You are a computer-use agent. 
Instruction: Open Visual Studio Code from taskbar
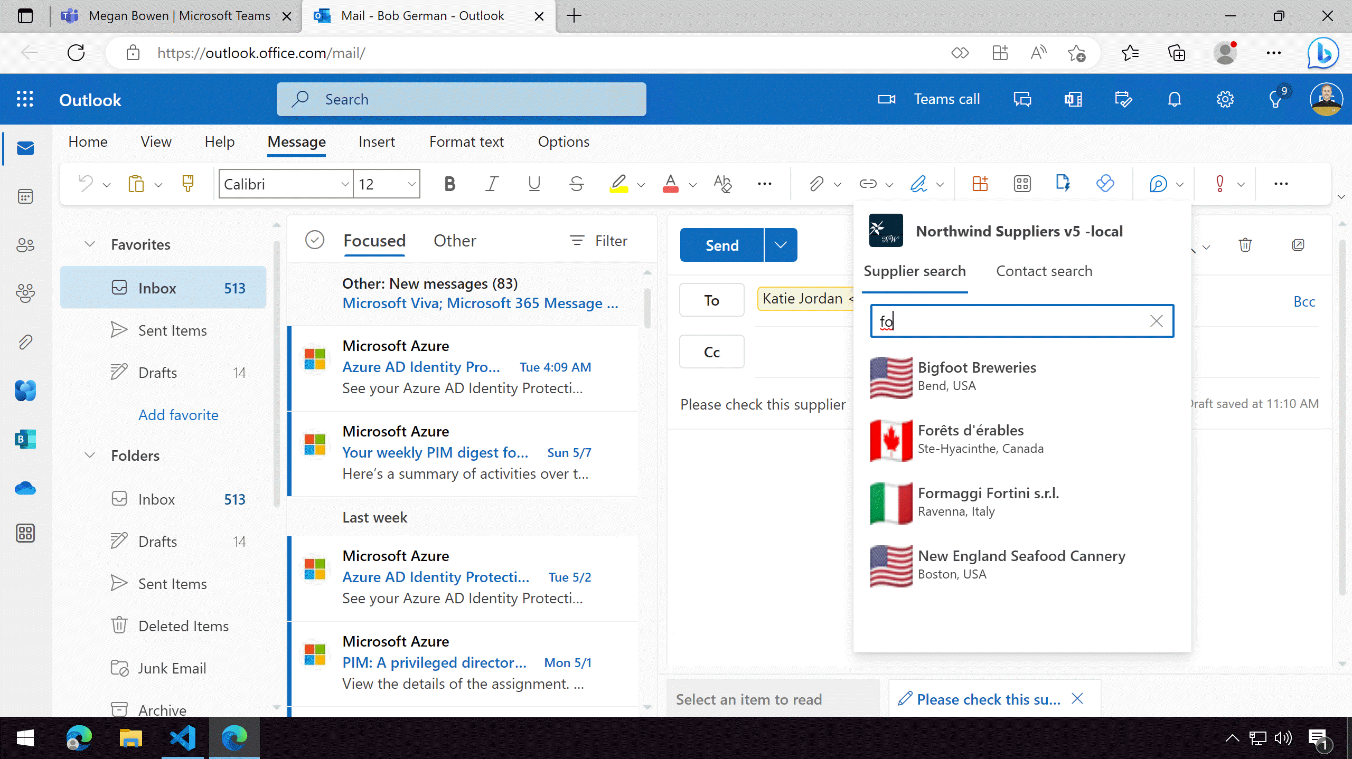tap(183, 738)
